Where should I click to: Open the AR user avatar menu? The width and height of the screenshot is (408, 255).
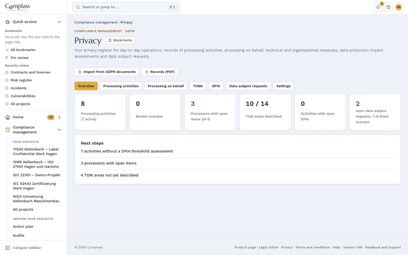(x=399, y=7)
